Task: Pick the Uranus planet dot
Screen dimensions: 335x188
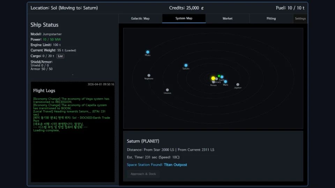Action: pyautogui.click(x=167, y=90)
